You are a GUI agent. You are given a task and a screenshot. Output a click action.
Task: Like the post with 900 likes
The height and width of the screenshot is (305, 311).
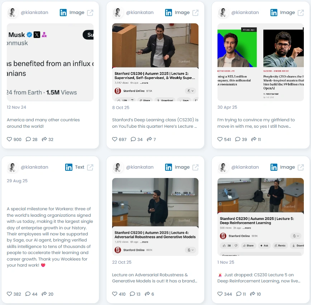tap(9, 139)
